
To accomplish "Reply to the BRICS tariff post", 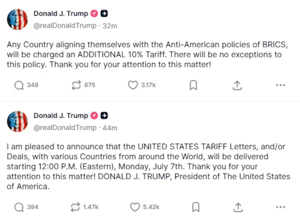I will [x=19, y=85].
